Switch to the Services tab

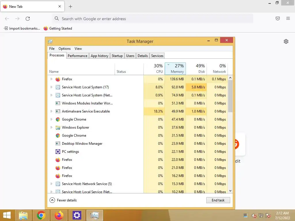coord(157,56)
